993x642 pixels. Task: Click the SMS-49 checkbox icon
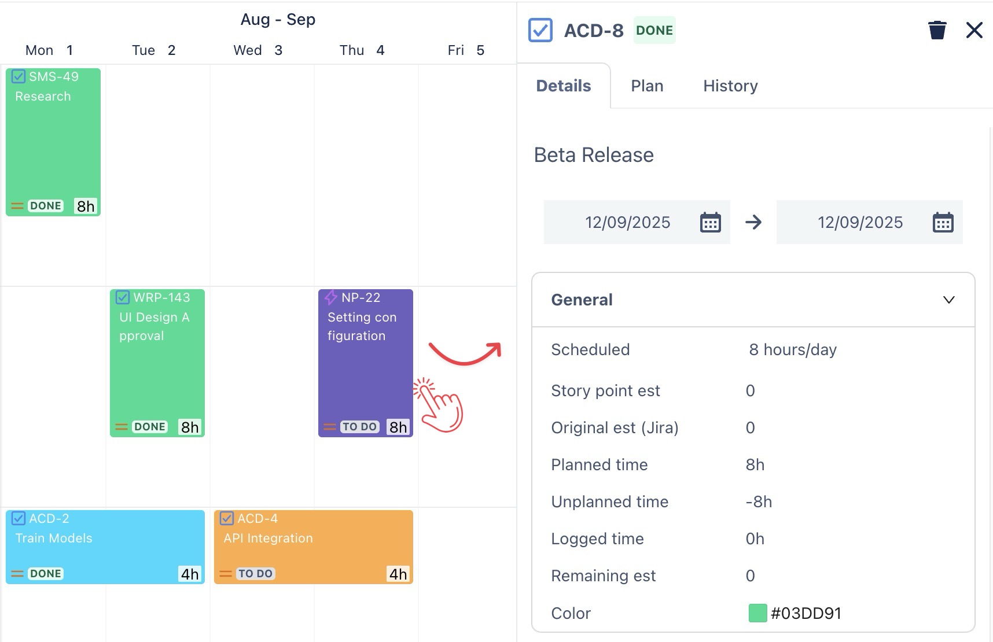19,76
